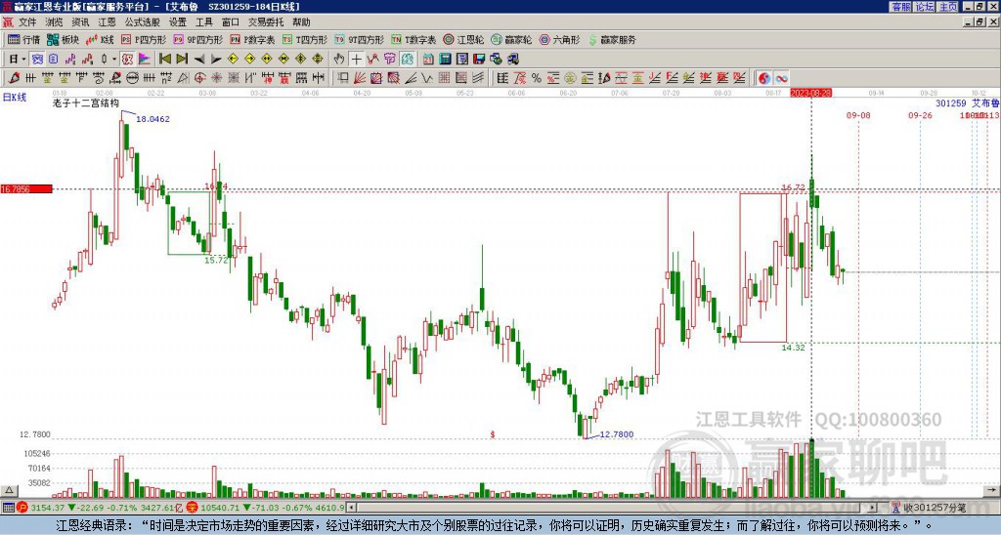Jump to first bar icon
Viewport: 1001px width, 535px height.
click(164, 59)
